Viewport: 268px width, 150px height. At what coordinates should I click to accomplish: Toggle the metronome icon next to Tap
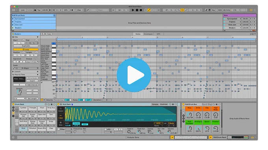click(x=35, y=10)
